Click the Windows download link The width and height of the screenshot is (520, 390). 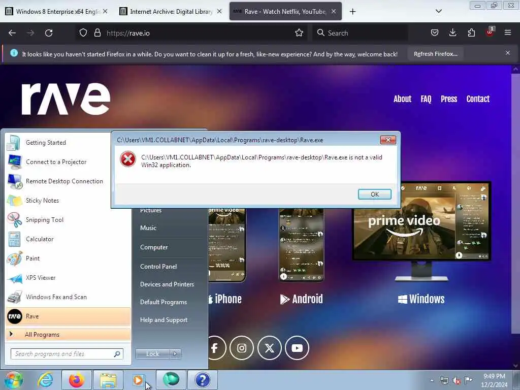click(421, 299)
